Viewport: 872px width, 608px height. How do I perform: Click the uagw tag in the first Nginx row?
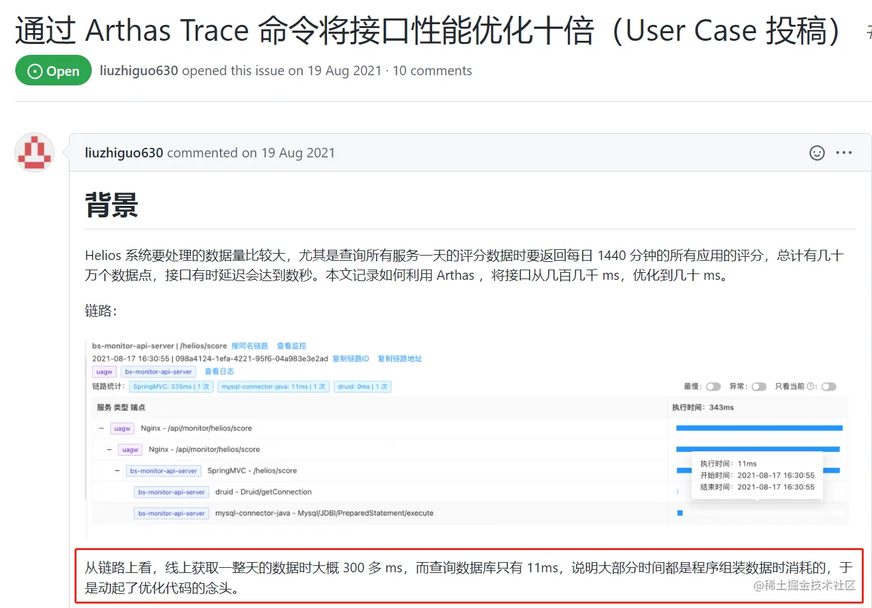[122, 429]
